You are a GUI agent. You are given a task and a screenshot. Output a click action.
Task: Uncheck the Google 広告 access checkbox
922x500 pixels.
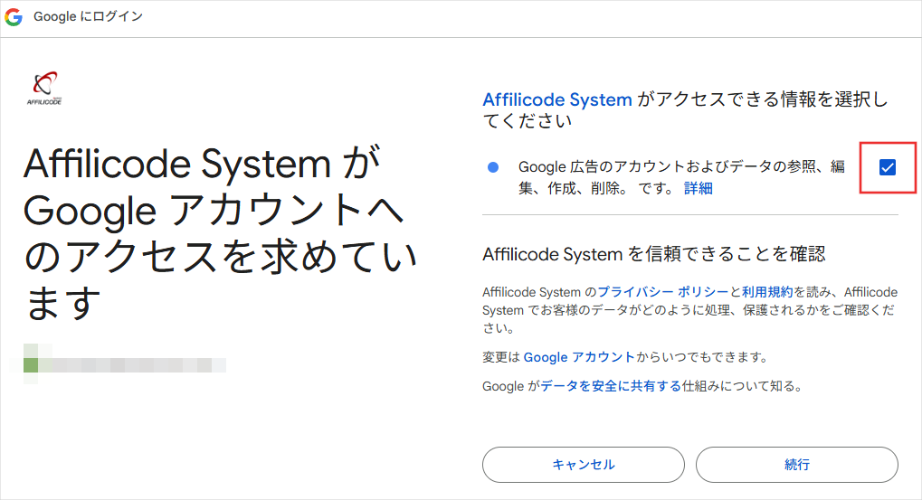click(888, 167)
